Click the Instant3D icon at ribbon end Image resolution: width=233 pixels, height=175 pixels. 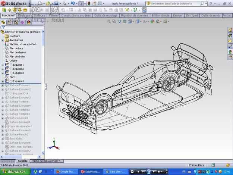(144, 10)
